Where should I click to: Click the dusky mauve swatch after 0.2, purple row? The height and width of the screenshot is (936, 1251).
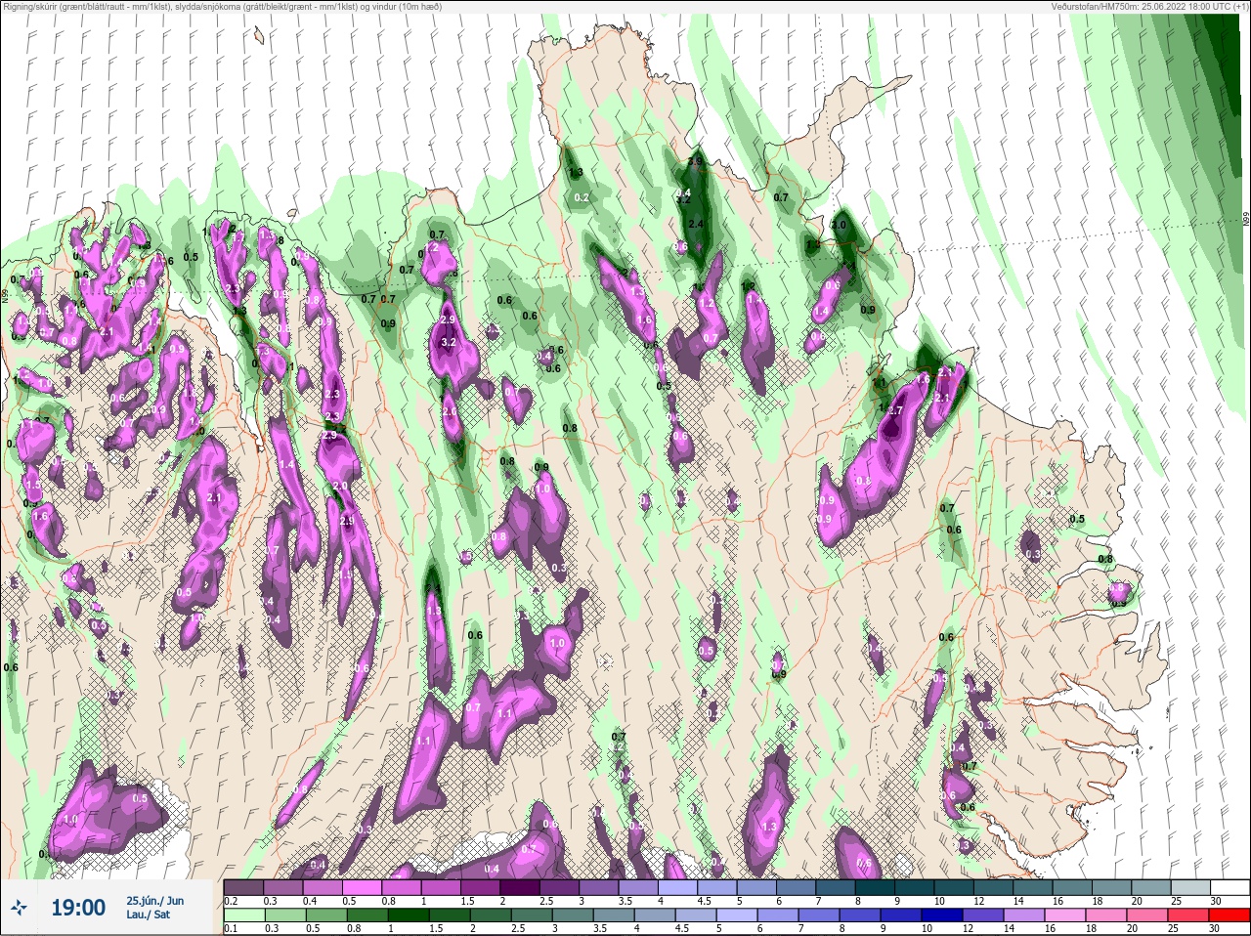pyautogui.click(x=244, y=886)
